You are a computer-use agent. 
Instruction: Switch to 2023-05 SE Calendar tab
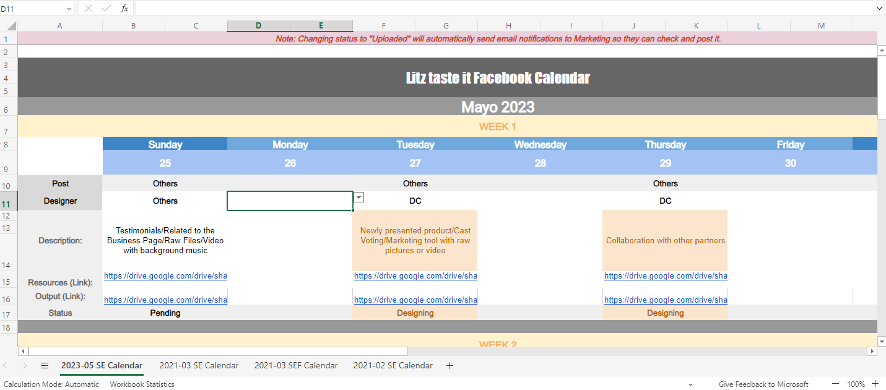pos(102,366)
